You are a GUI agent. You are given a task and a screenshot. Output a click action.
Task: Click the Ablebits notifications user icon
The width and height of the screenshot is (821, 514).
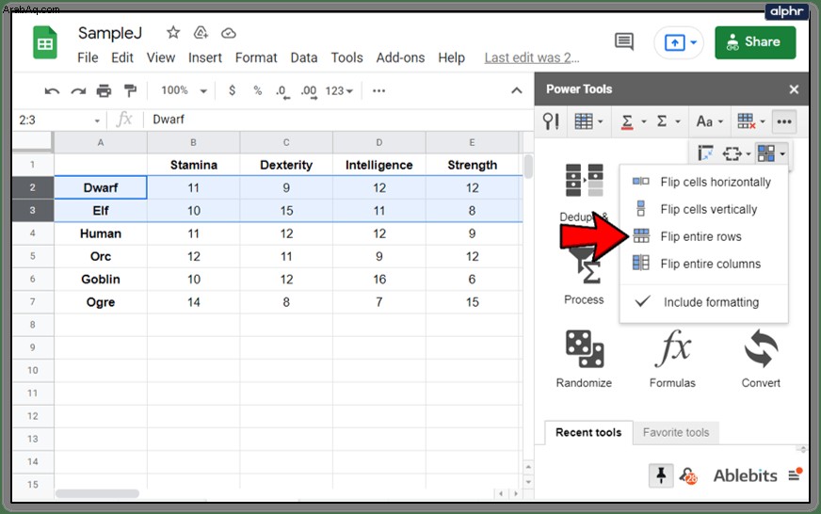[688, 475]
